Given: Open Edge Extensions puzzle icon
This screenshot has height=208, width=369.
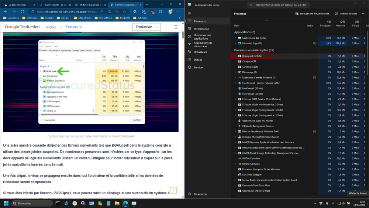Looking at the screenshot, I should click(160, 11).
